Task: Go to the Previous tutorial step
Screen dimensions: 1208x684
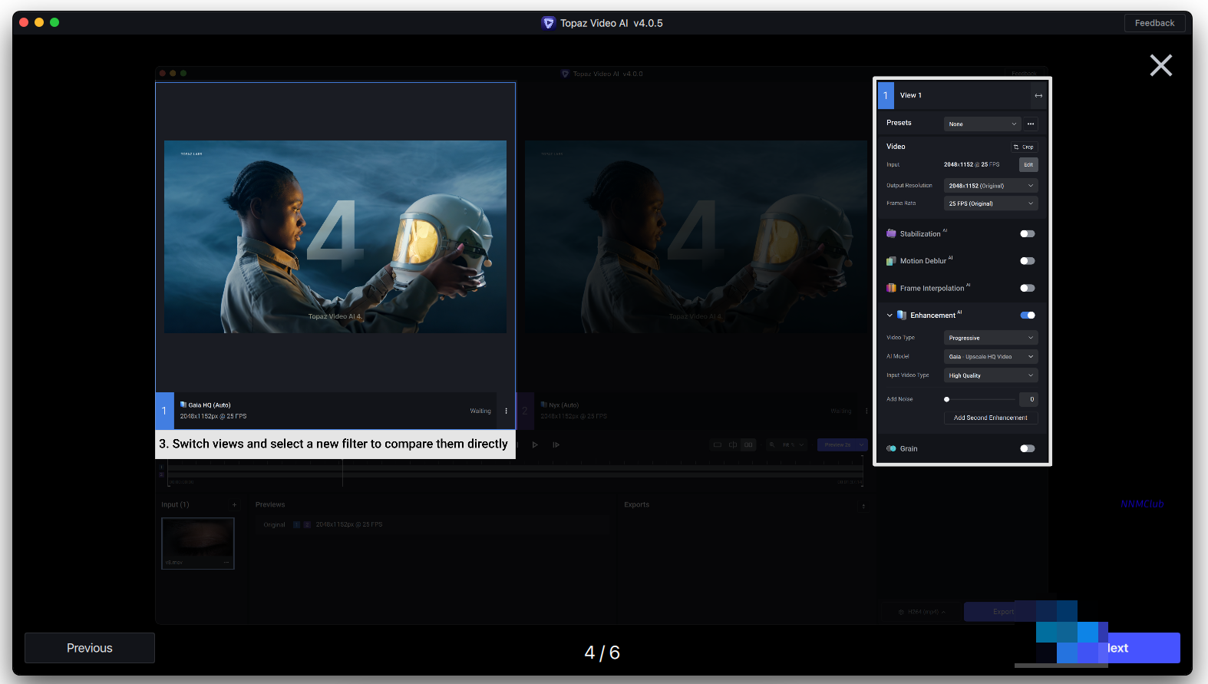Action: coord(90,648)
